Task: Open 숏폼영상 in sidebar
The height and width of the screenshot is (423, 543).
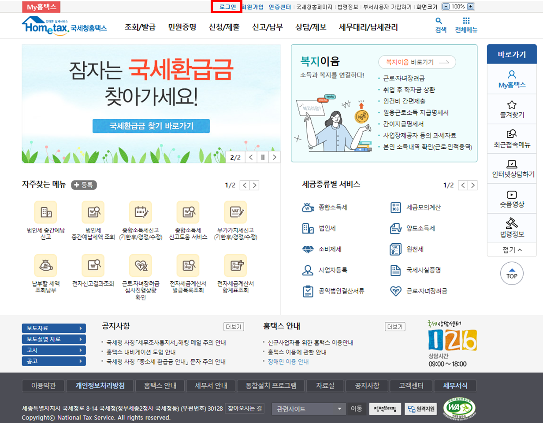Action: coord(512,199)
